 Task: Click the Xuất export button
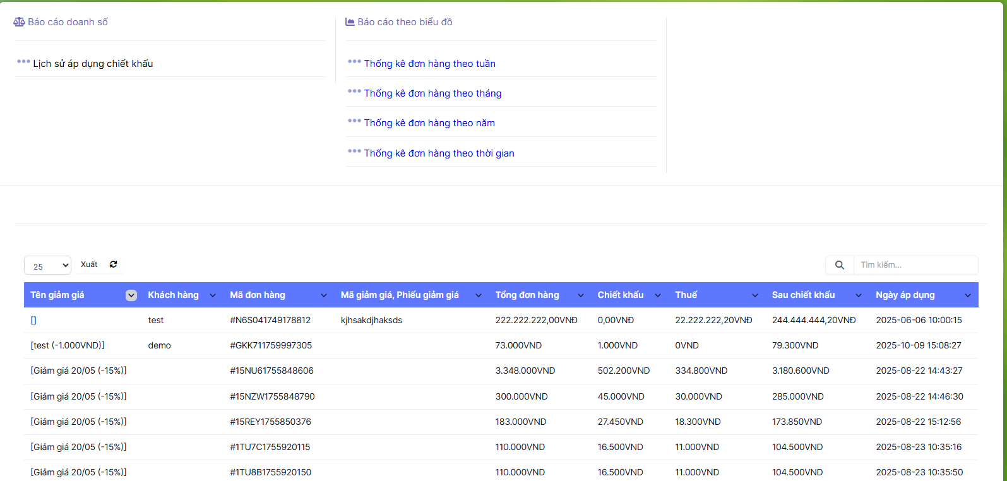[89, 264]
